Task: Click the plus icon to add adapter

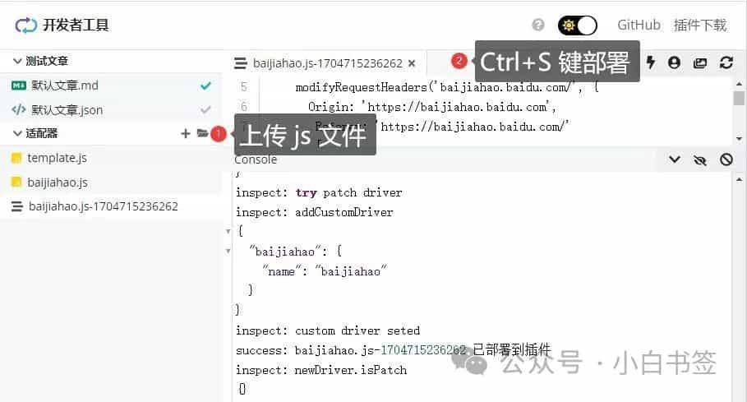Action: (x=186, y=133)
